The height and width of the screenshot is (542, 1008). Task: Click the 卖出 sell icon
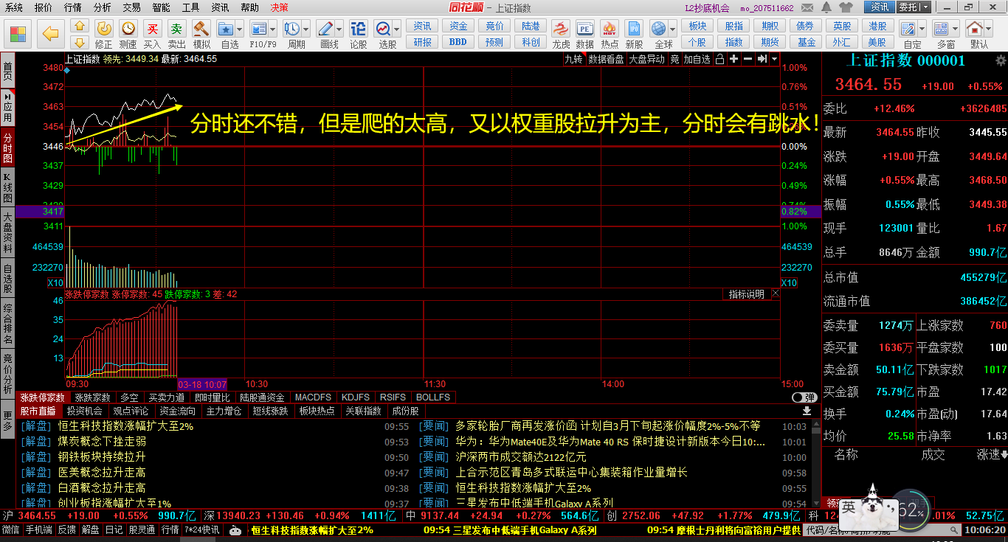pos(176,29)
